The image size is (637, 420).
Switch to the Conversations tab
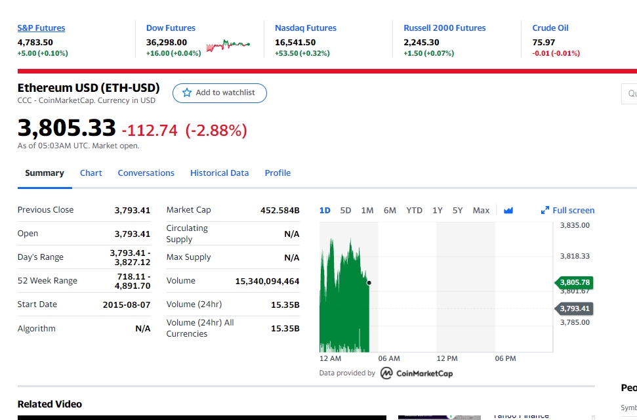(146, 173)
